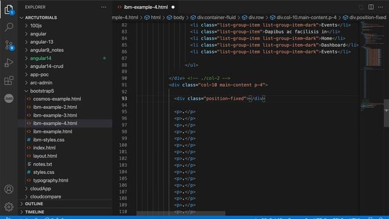Open cosmos-example.html file
389x219 pixels.
(57, 99)
